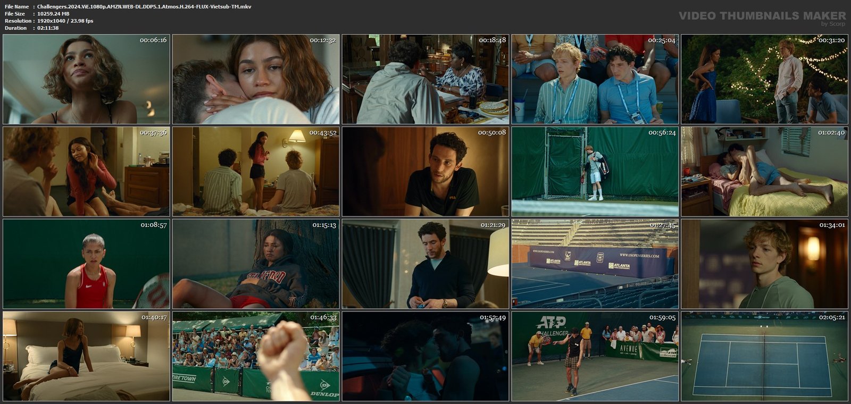Viewport: 851px width, 404px height.
Task: Choose the raised fist frame 01:46:33
Action: pos(256,356)
